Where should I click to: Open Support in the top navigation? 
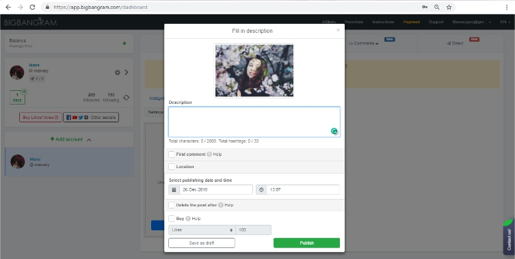pos(436,22)
